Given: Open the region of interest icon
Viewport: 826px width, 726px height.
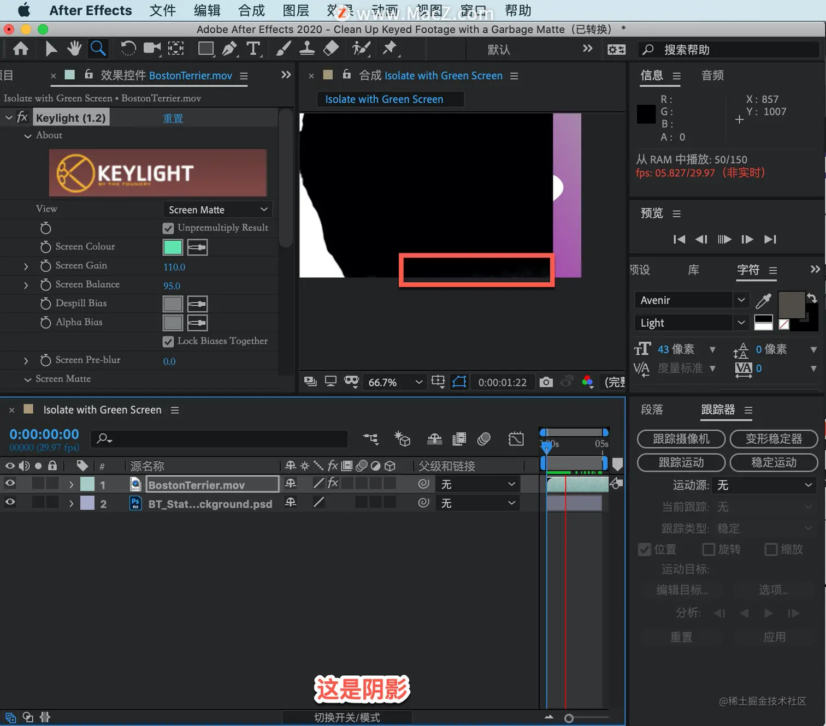Looking at the screenshot, I should point(438,382).
